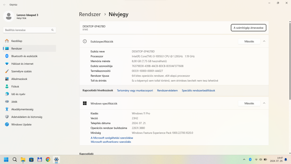Go to Kezdőlap in the sidebar
The image size is (291, 164).
pos(17,41)
